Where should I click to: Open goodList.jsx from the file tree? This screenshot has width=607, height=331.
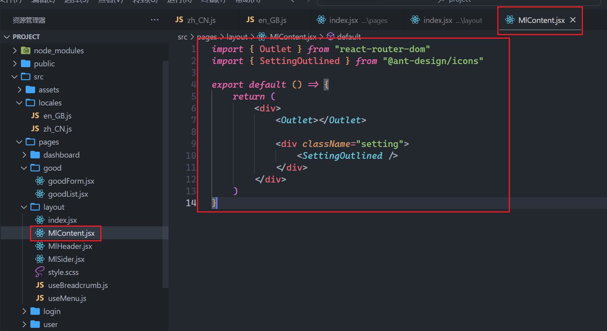tap(68, 194)
